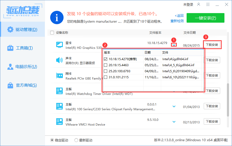Image resolution: width=232 pixels, height=146 pixels.
Task: Click 下载安装 for VMware VMCI Host Device
Action: click(212, 122)
